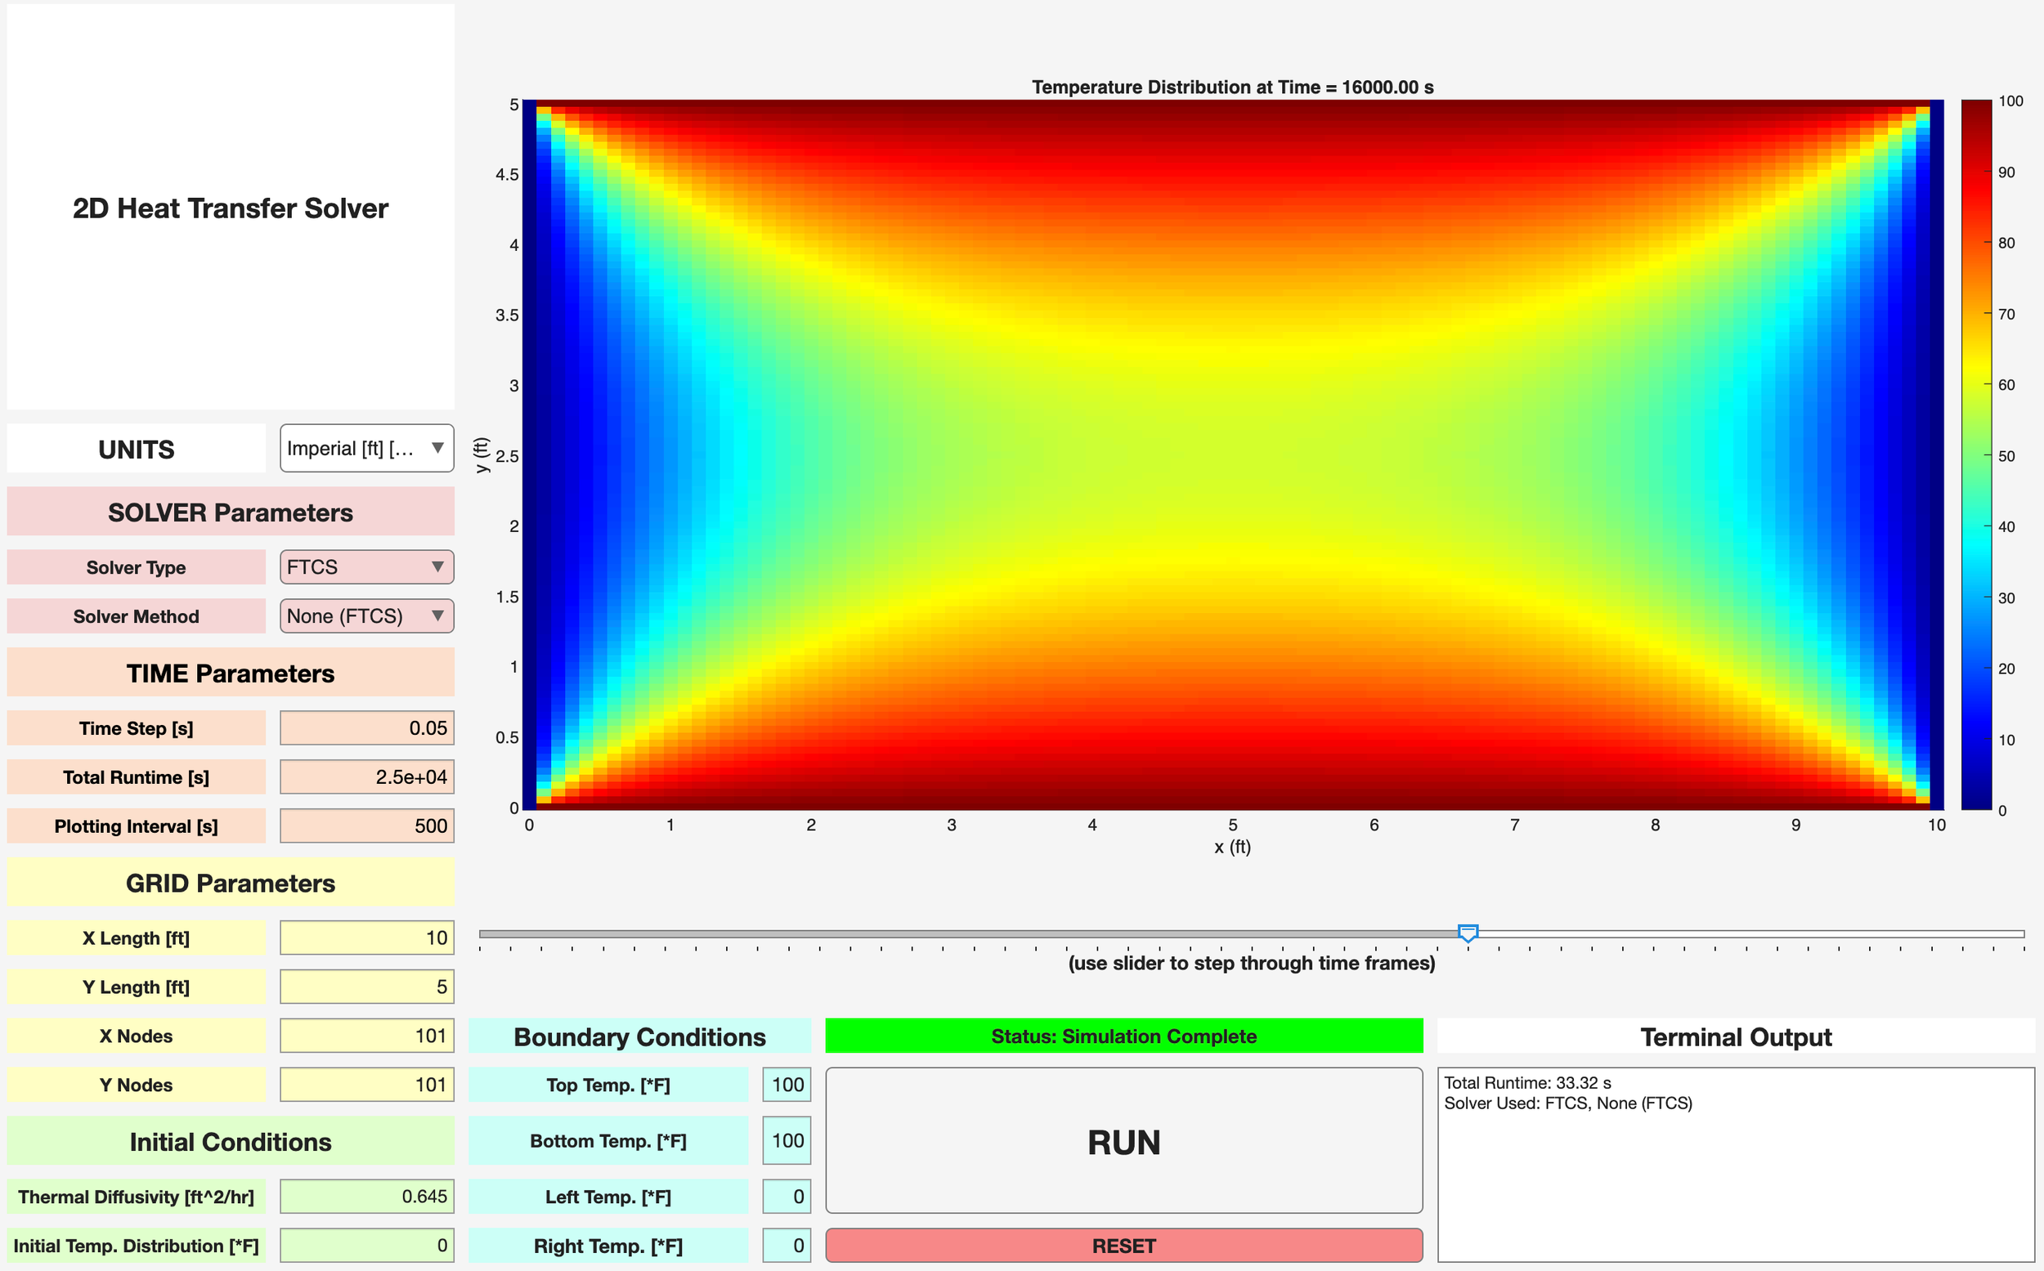
Task: Click the Total Runtime input field
Action: point(366,776)
